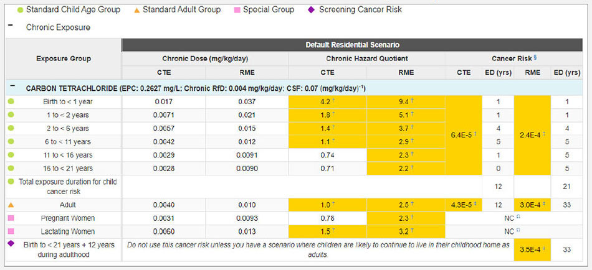The width and height of the screenshot is (592, 270).
Task: Open the Cancer Risk section footnote link
Action: pyautogui.click(x=535, y=58)
